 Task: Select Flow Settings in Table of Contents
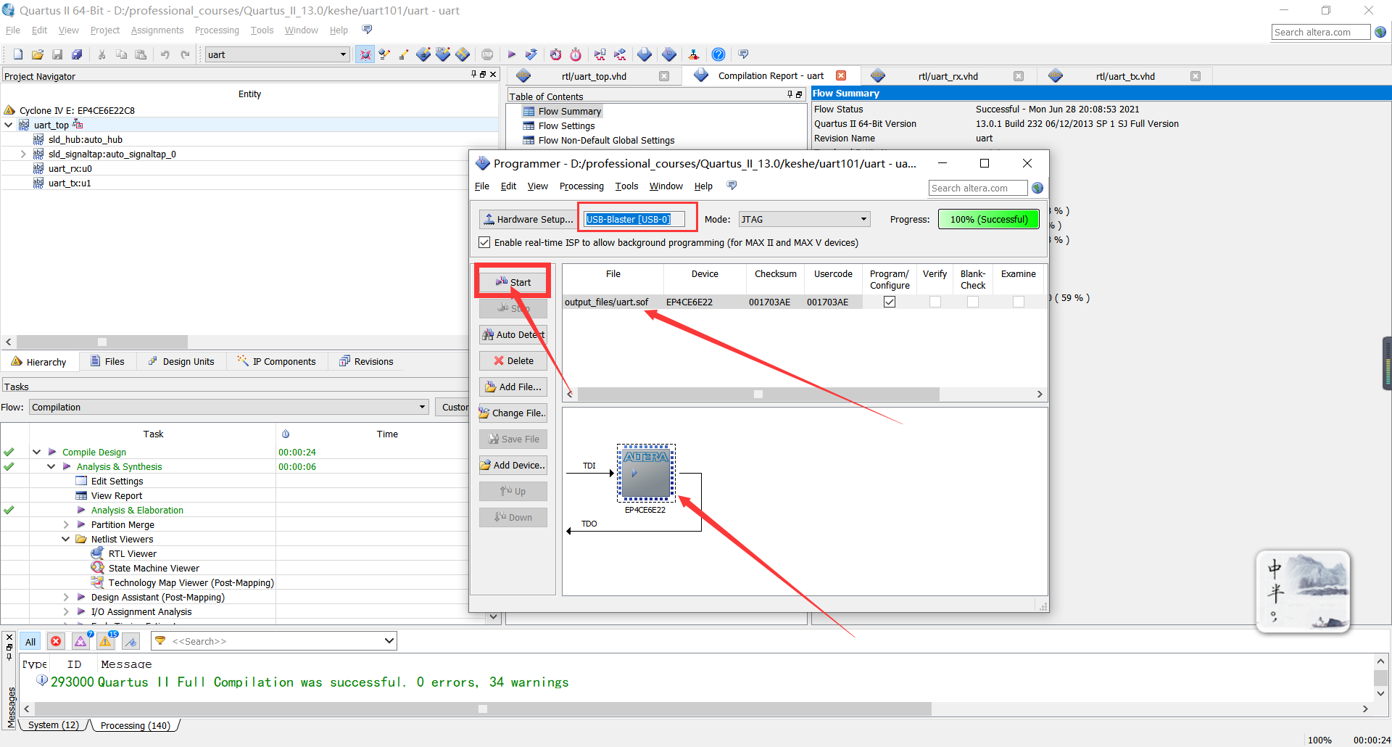click(x=566, y=126)
